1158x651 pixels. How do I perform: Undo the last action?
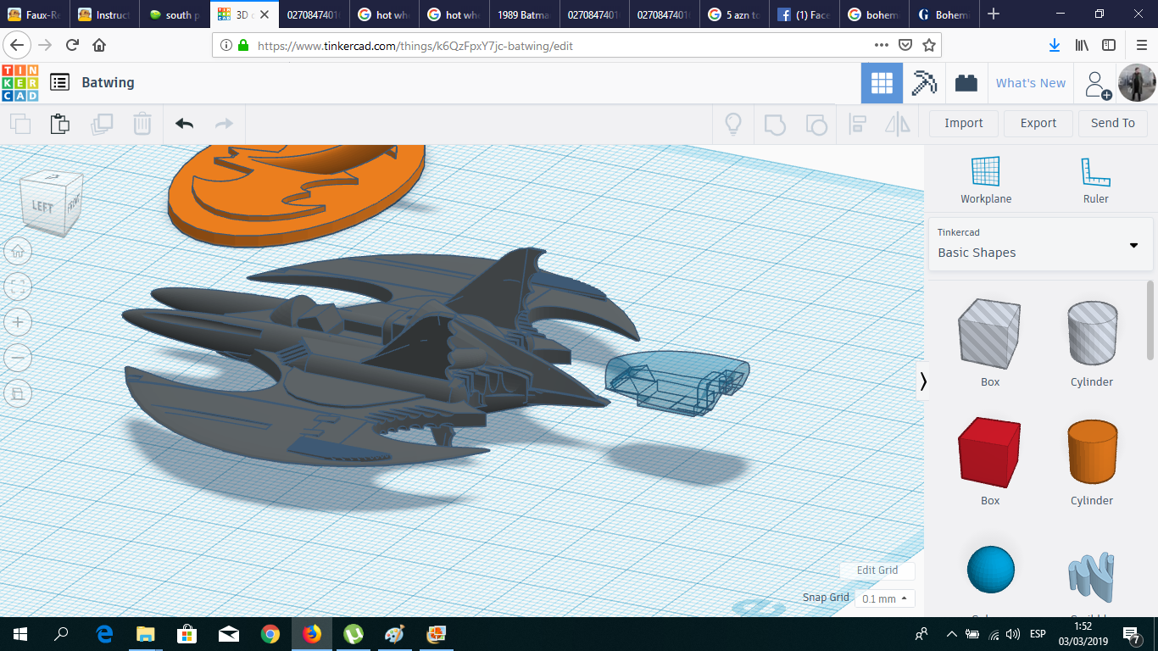point(184,124)
